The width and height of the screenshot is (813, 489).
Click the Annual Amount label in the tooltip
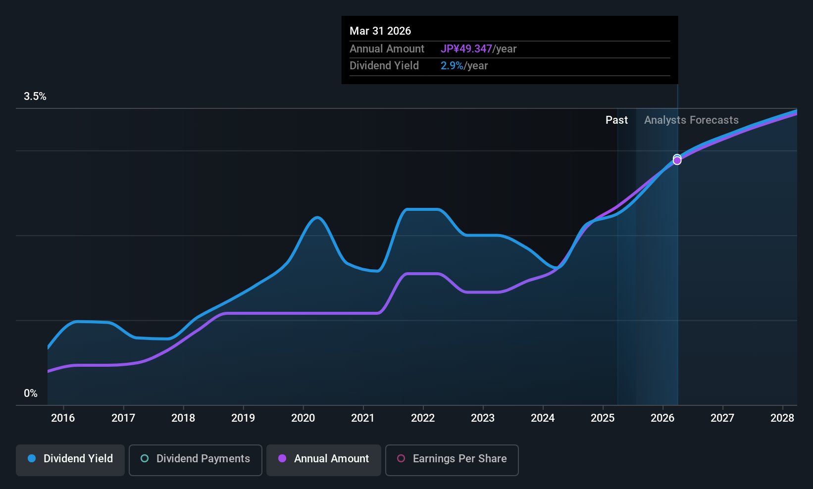pyautogui.click(x=387, y=49)
